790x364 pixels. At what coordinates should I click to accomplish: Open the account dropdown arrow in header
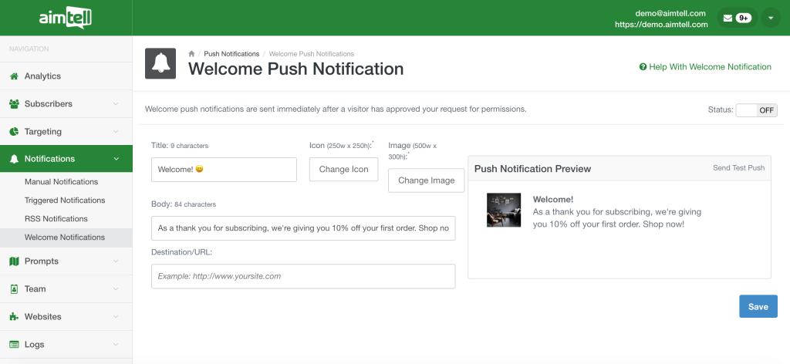tap(771, 19)
